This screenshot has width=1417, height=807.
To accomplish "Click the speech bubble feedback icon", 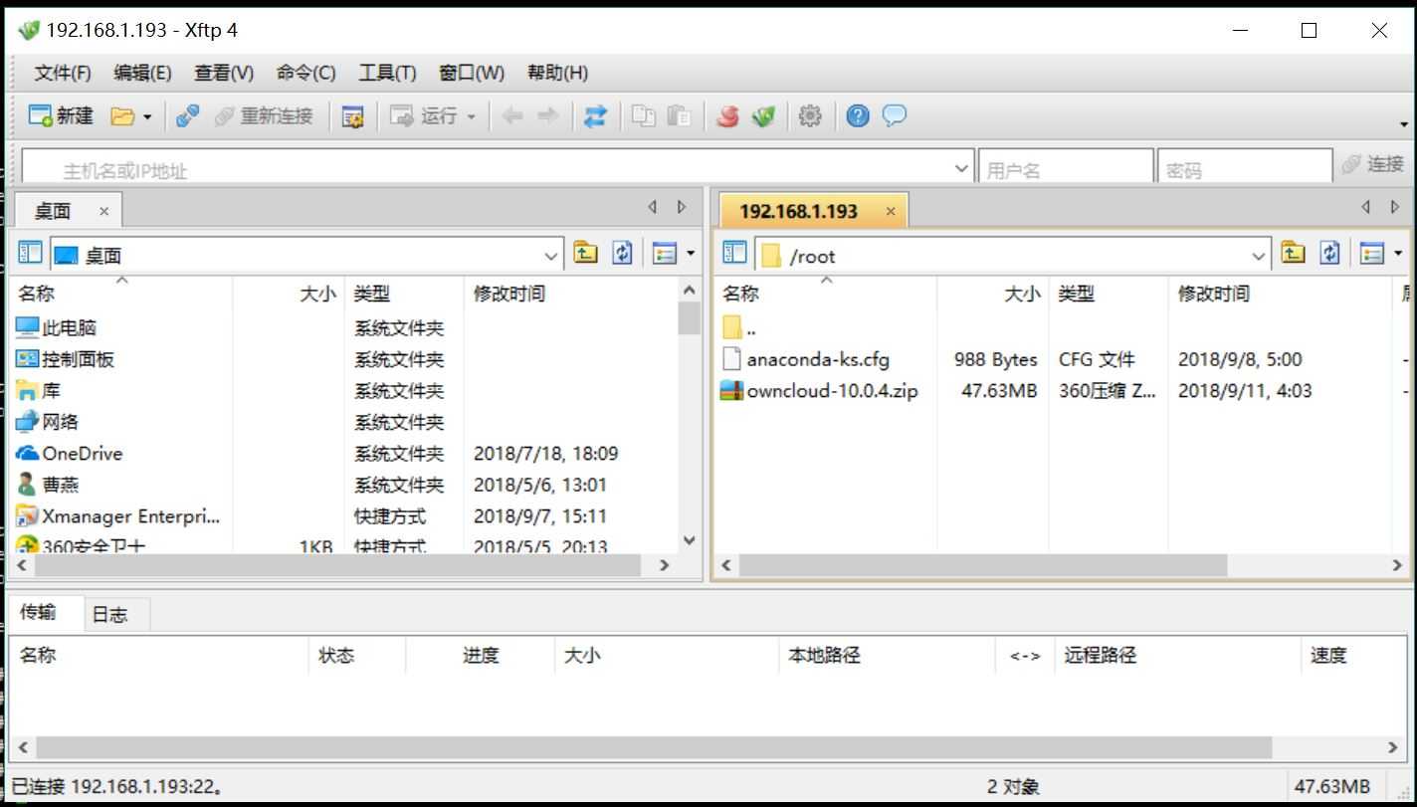I will click(895, 116).
